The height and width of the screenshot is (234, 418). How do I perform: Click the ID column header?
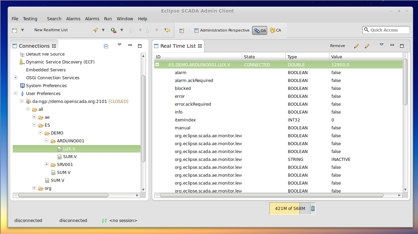click(x=198, y=57)
